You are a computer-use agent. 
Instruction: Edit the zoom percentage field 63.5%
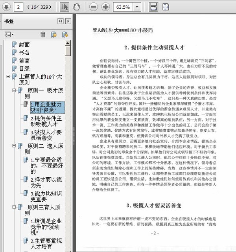click(123, 7)
